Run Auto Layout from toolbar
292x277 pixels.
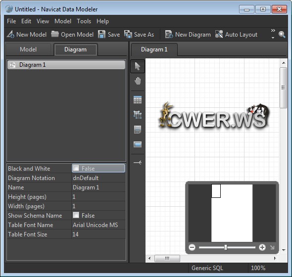pos(236,35)
